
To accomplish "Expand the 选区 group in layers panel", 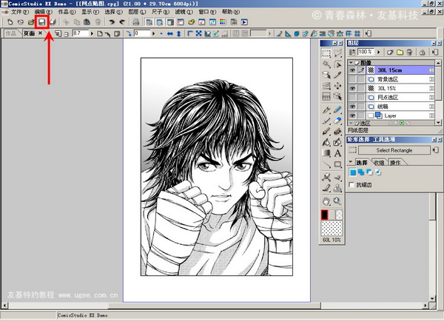I will [351, 123].
